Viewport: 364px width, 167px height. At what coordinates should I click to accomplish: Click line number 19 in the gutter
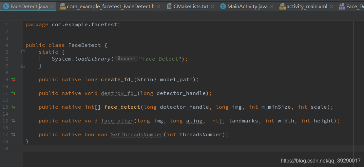coord(5,148)
